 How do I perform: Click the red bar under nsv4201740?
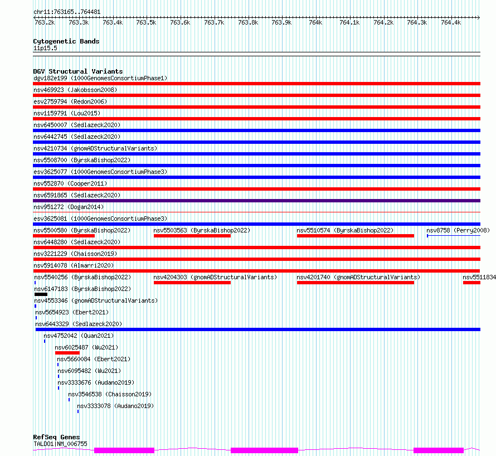tap(356, 283)
